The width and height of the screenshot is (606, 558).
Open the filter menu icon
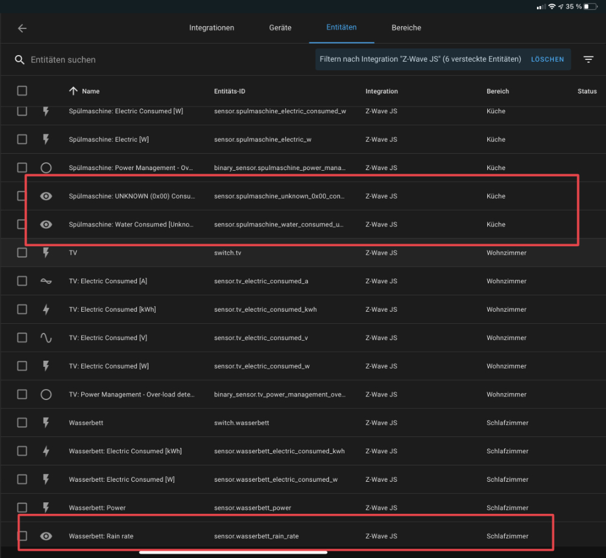tap(588, 59)
